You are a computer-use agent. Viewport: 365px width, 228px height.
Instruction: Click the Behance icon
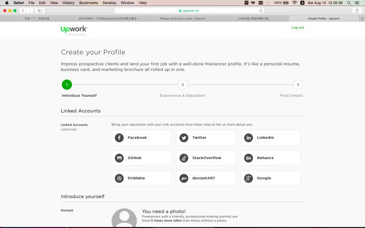248,158
